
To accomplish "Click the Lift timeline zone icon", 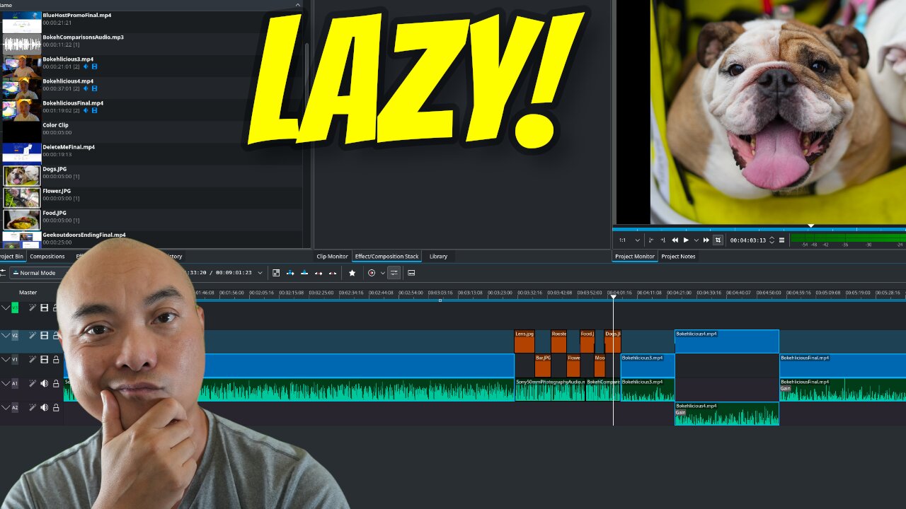I will tap(333, 273).
